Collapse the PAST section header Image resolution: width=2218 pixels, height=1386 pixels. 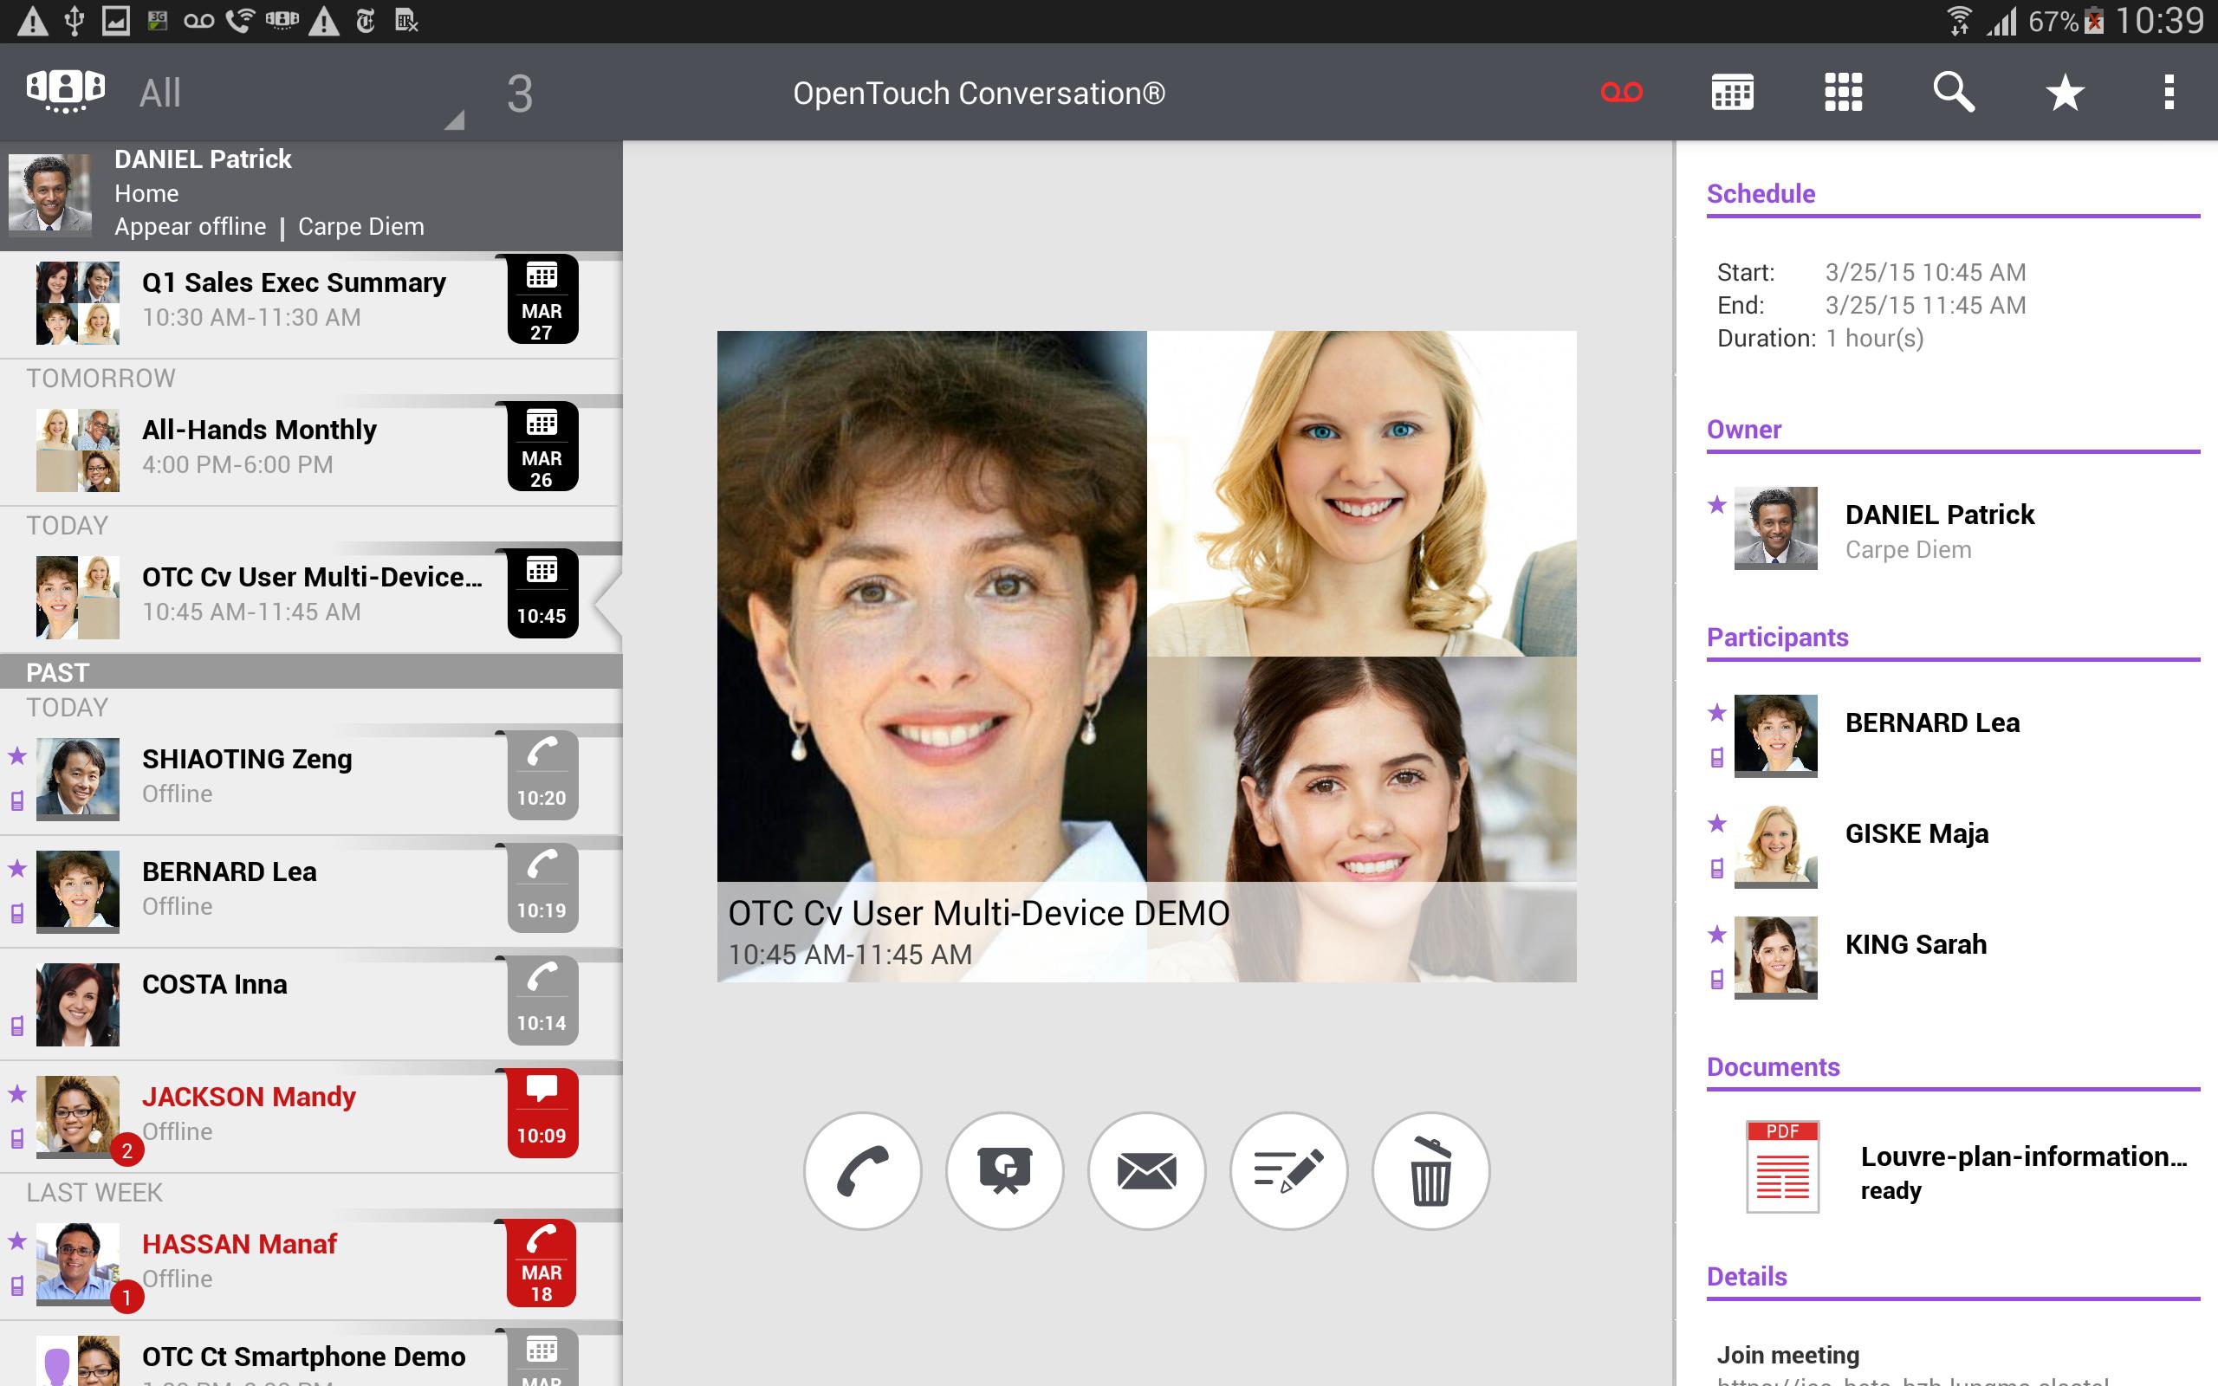click(312, 672)
